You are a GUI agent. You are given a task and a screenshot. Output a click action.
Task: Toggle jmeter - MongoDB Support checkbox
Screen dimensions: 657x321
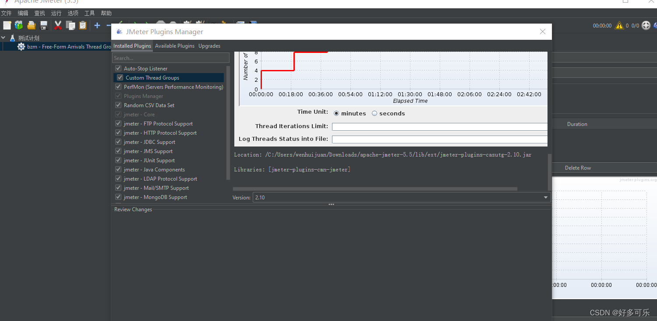(118, 197)
